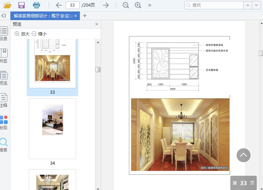Viewport: 263px width, 190px height.
Task: Add a new tab with plus button
Action: [85, 16]
